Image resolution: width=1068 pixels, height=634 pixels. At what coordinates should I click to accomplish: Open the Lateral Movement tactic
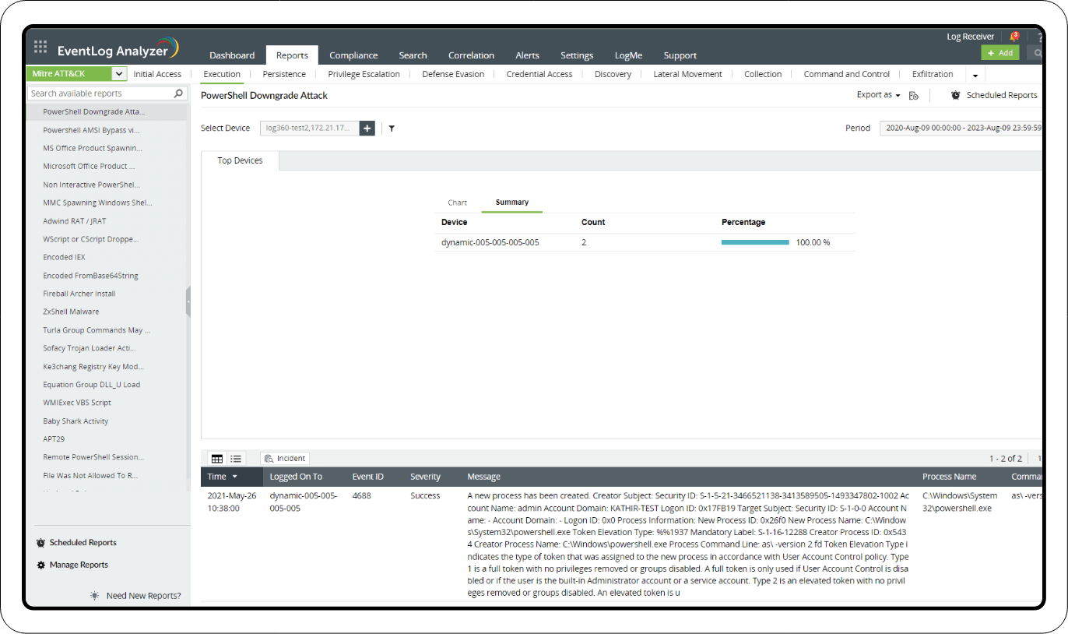[x=687, y=74]
